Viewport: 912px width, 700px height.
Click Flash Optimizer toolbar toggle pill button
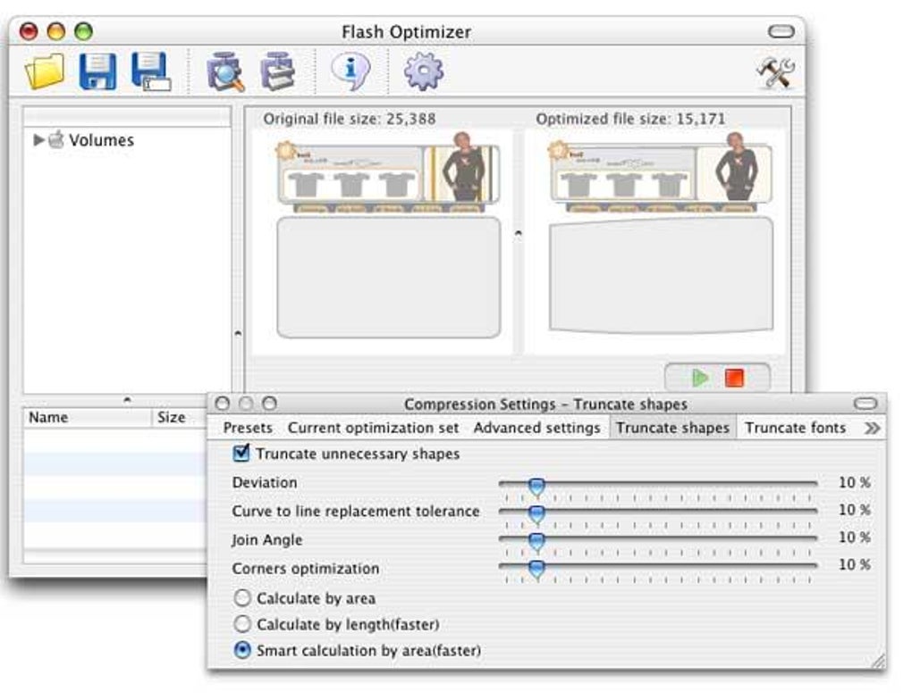[781, 31]
